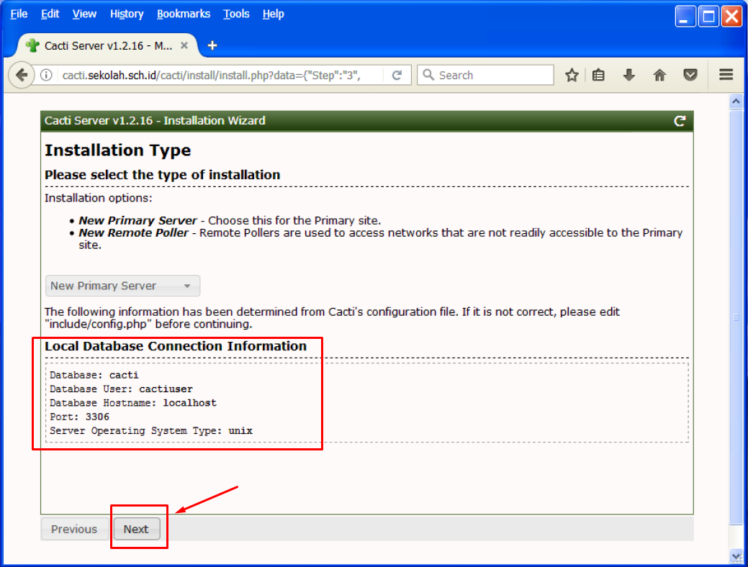This screenshot has width=748, height=567.
Task: Open the Firefox hamburger menu
Action: point(726,75)
